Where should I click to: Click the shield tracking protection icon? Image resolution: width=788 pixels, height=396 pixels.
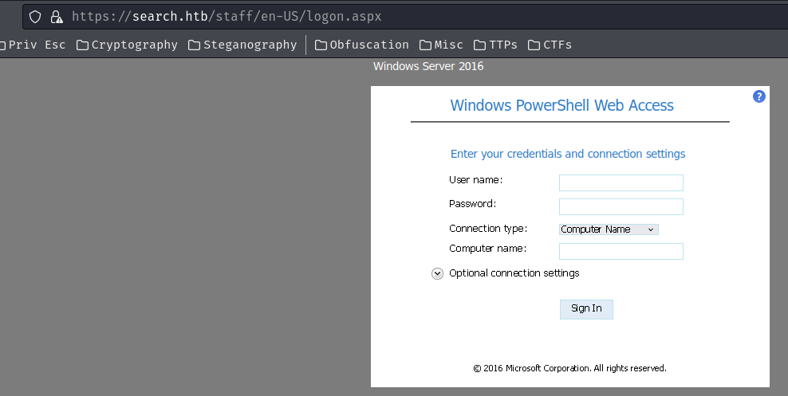coord(34,17)
